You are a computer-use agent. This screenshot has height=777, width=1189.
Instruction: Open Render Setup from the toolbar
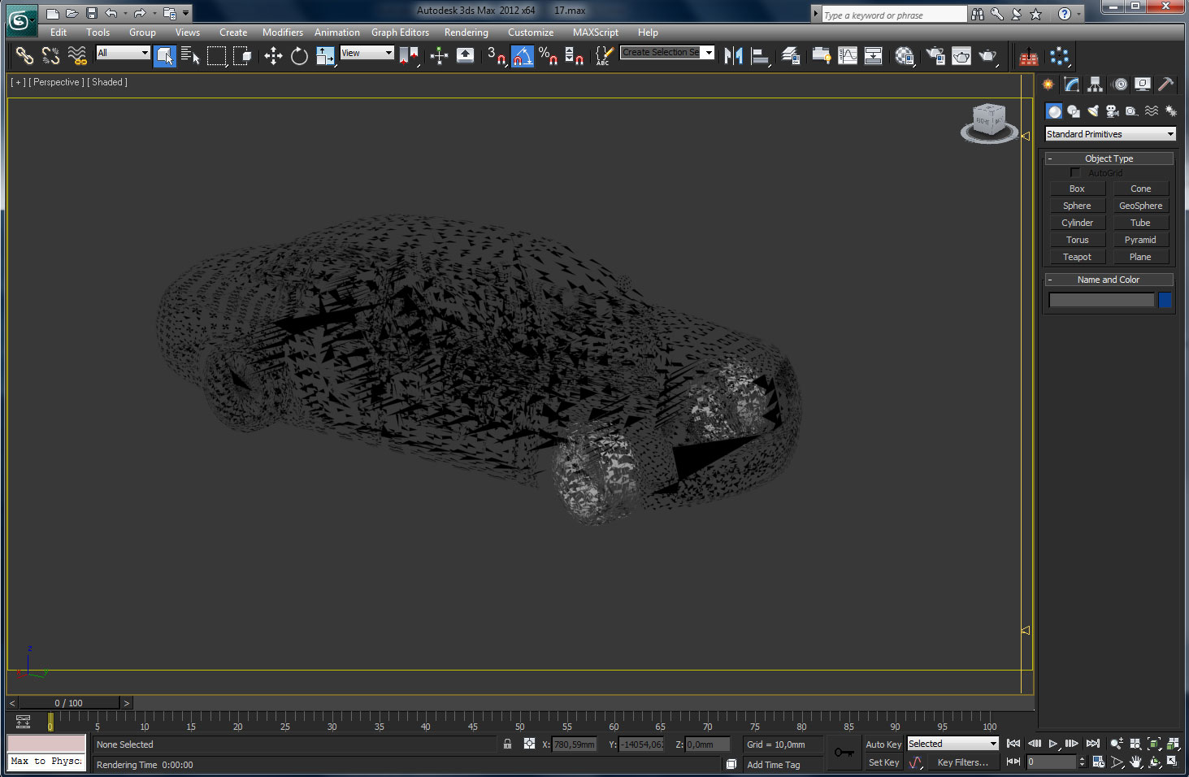[935, 55]
